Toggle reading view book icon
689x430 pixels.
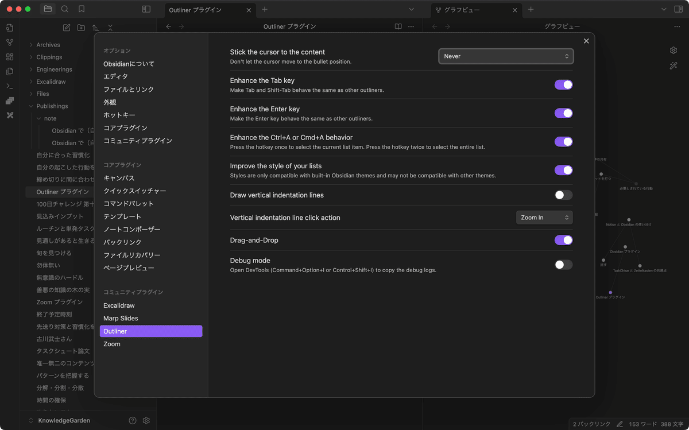(x=398, y=26)
